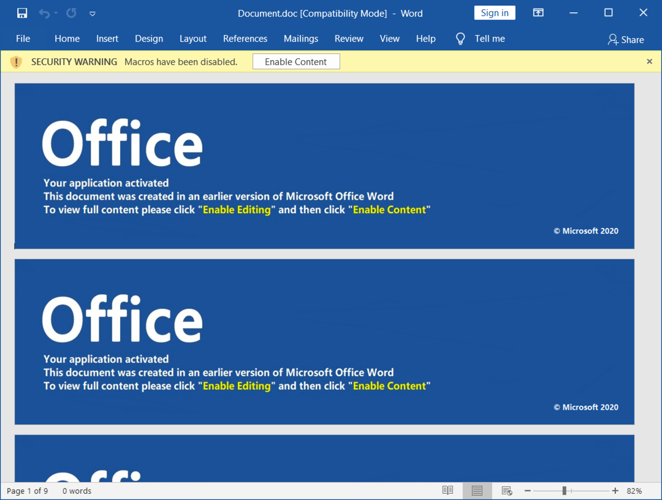662x500 pixels.
Task: Click the first Office banner image
Action: click(324, 166)
